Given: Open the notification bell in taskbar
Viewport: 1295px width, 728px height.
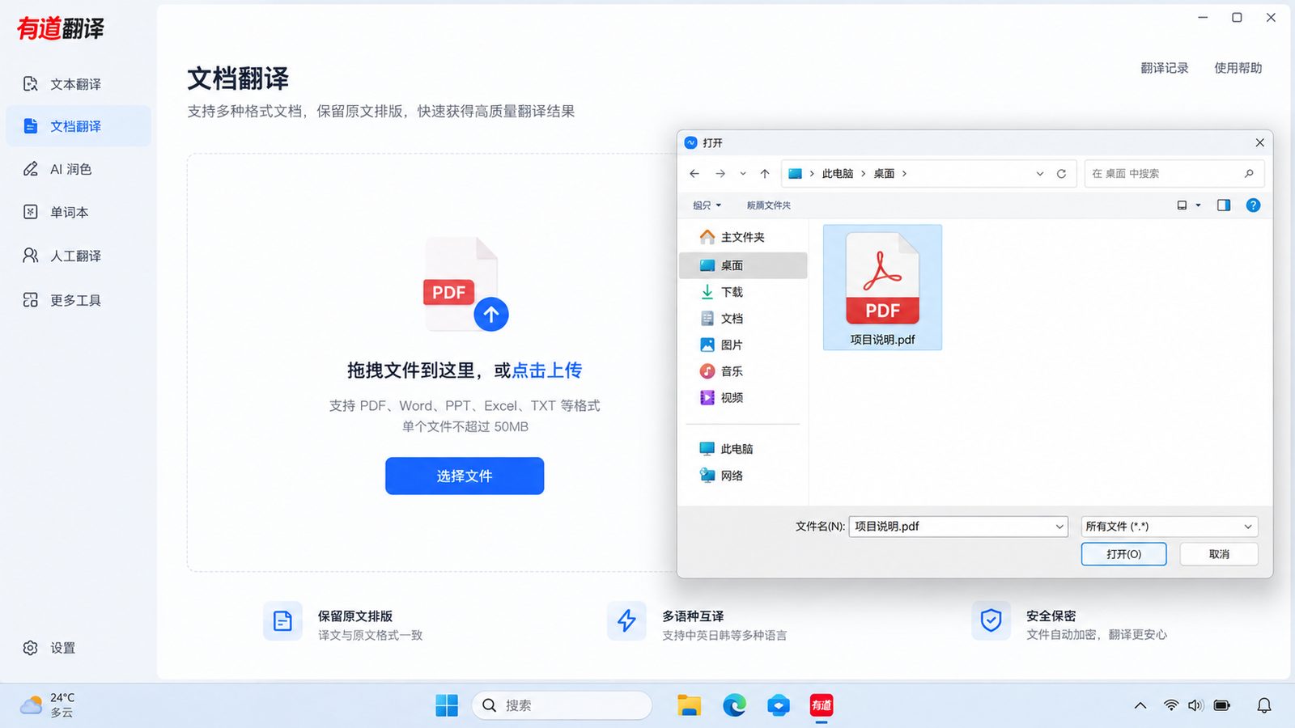Looking at the screenshot, I should (x=1264, y=705).
